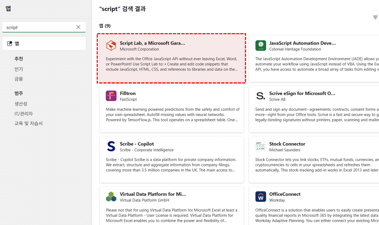Click the Stock Connector icon
Image resolution: width=379 pixels, height=225 pixels.
pyautogui.click(x=261, y=146)
